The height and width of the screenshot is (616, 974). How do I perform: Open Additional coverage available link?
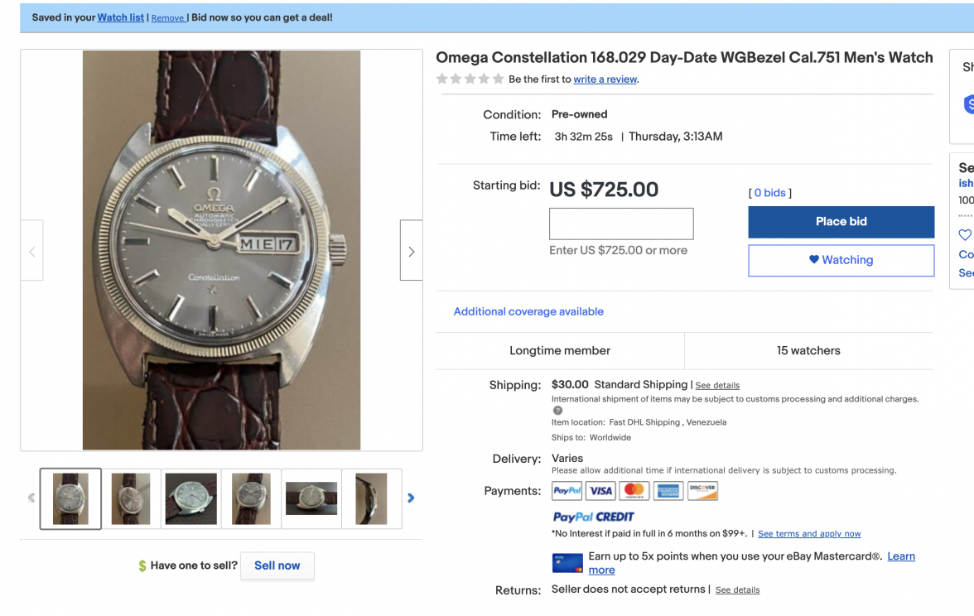(528, 311)
